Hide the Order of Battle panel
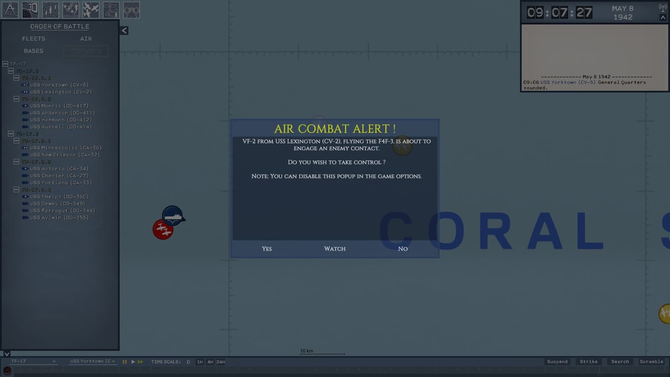 pos(124,31)
